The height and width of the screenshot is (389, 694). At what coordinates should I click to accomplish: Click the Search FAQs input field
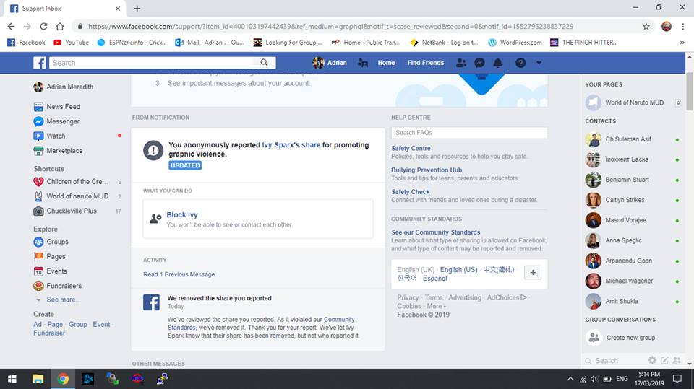(468, 133)
